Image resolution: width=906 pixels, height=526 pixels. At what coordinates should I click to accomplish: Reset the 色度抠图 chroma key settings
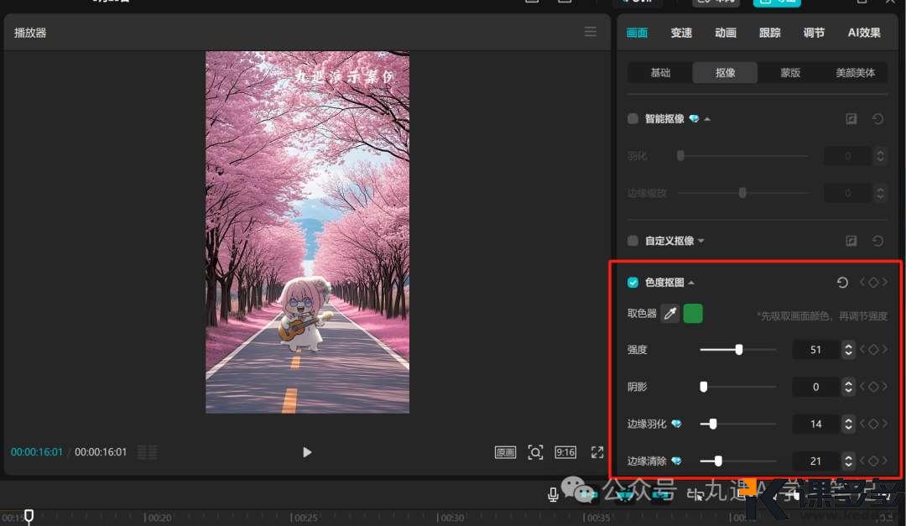pos(842,282)
